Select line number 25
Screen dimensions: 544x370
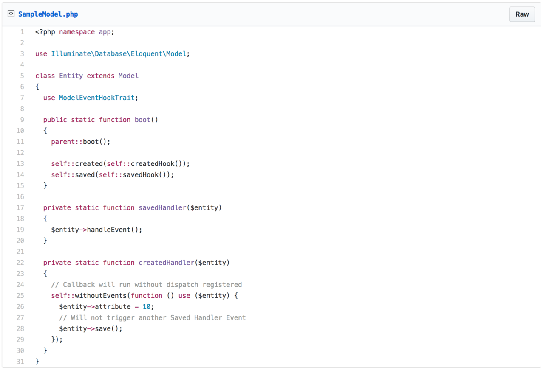tap(20, 296)
